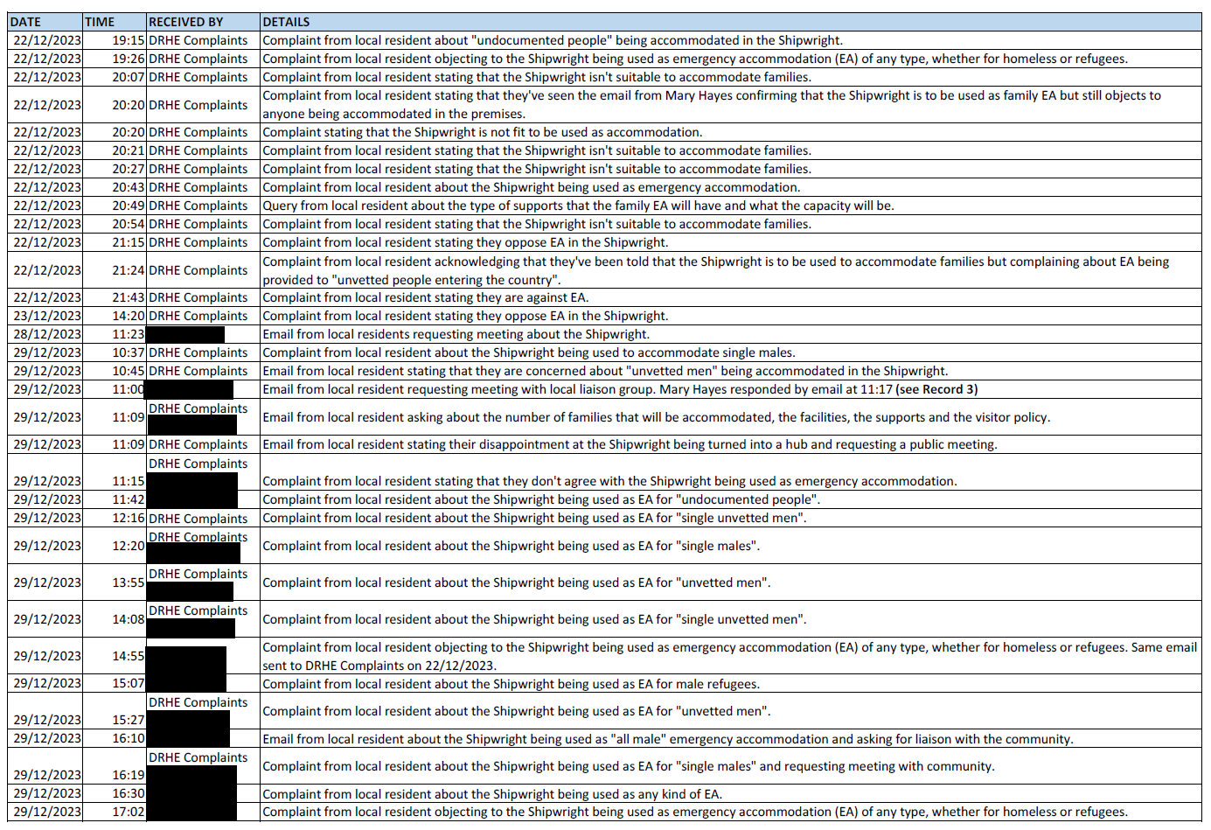Viewport: 1211px width, 830px height.
Task: Select the 21:24 time cell
Action: pos(114,270)
